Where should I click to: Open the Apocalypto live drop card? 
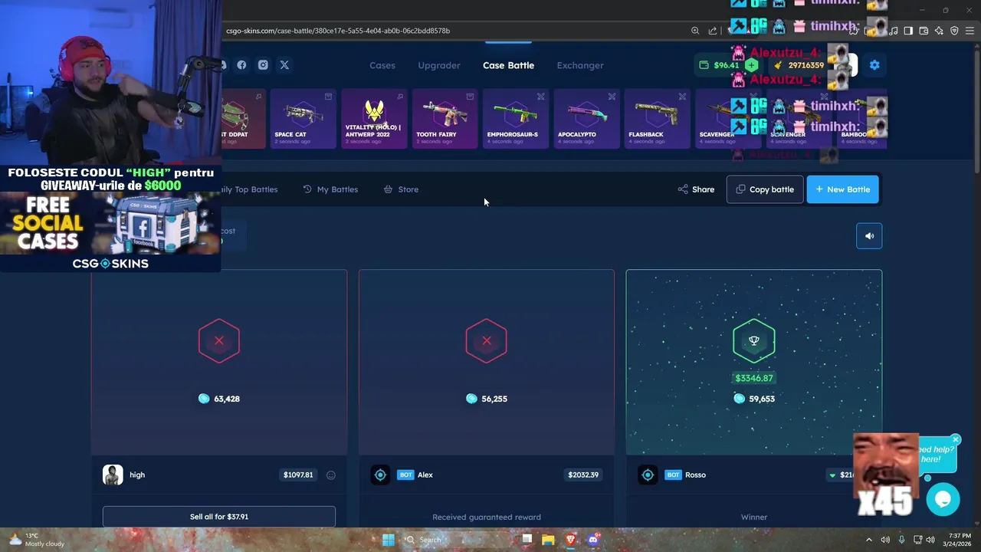tap(586, 118)
